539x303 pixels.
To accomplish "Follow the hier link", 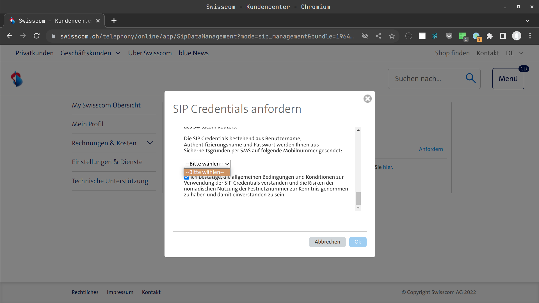I will coord(388,167).
